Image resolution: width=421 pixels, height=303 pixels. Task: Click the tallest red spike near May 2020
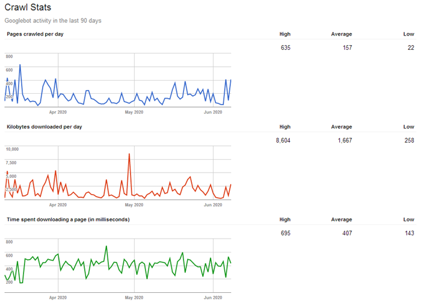(129, 155)
